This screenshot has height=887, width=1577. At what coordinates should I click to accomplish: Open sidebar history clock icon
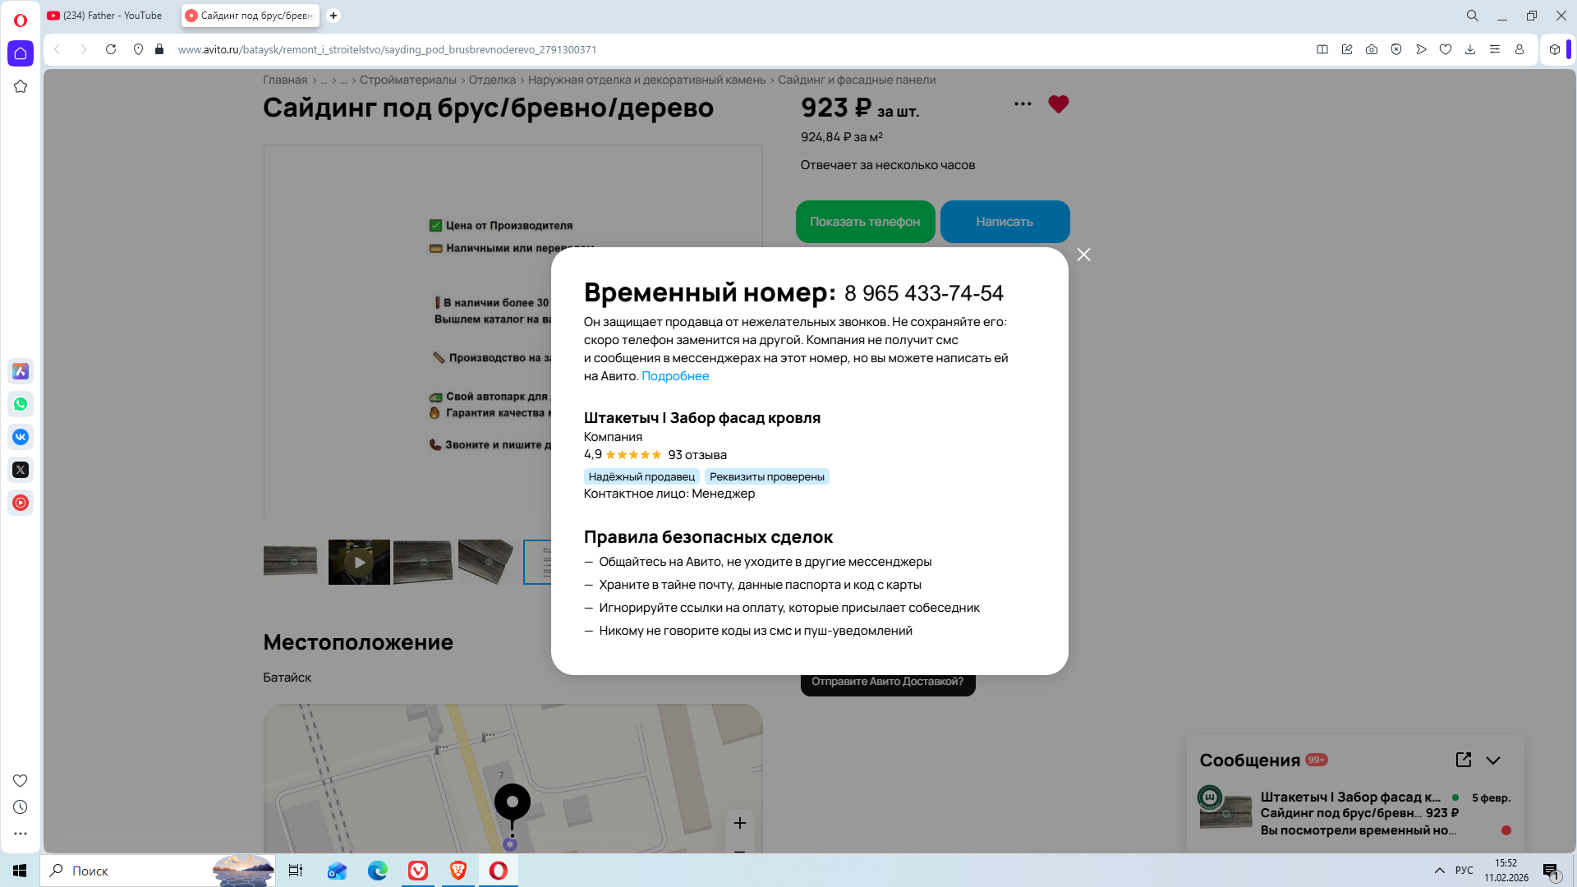point(21,807)
